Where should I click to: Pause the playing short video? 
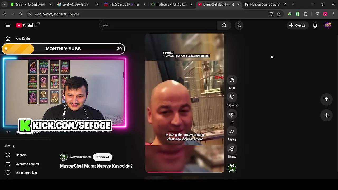click(185, 103)
